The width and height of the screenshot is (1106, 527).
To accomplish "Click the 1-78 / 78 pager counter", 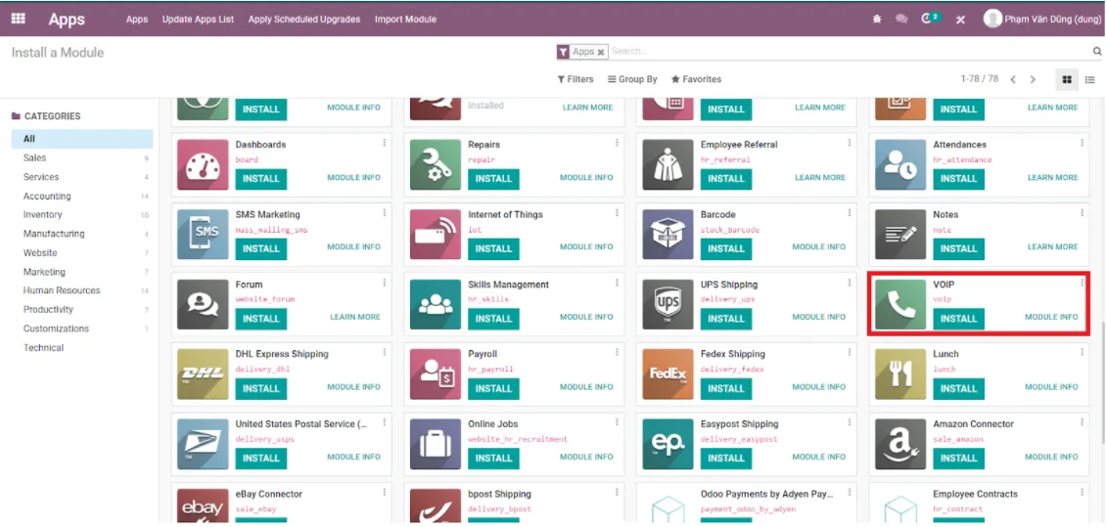I will [x=979, y=79].
